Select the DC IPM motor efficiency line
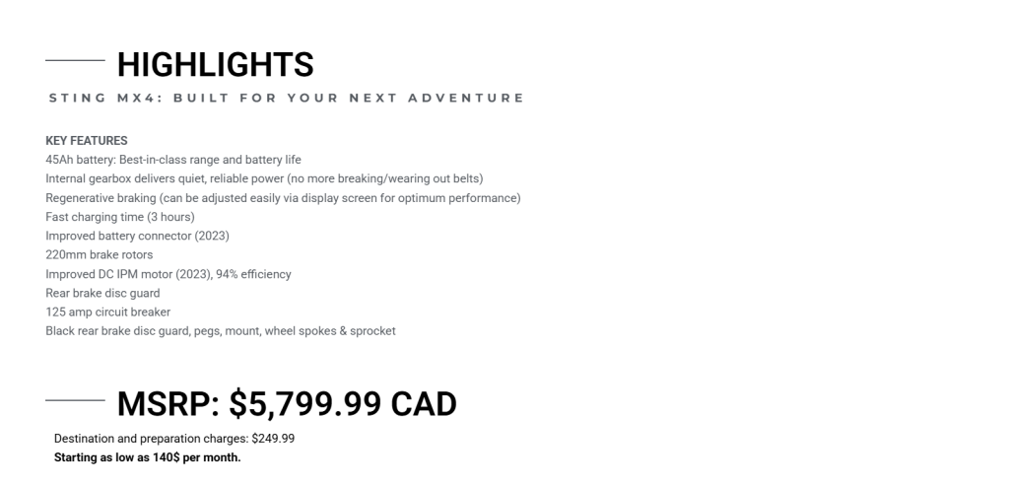 168,274
